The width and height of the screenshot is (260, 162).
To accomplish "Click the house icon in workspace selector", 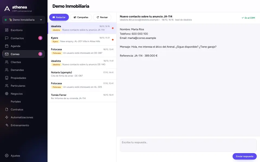I will pos(10,20).
